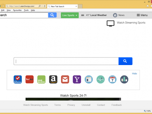Expand the address bar dropdown arrow
Image resolution: width=152 pixels, height=114 pixels.
(x=42, y=6)
